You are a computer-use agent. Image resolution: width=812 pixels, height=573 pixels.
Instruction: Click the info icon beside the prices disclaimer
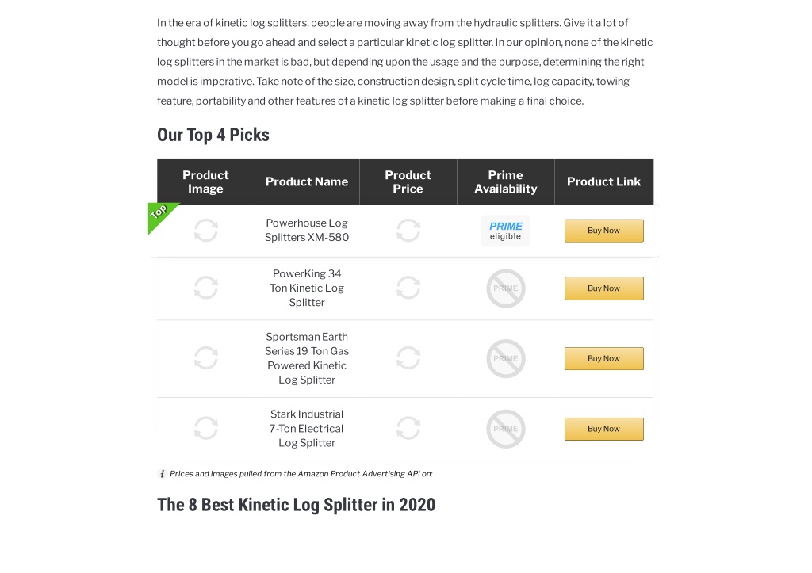162,474
